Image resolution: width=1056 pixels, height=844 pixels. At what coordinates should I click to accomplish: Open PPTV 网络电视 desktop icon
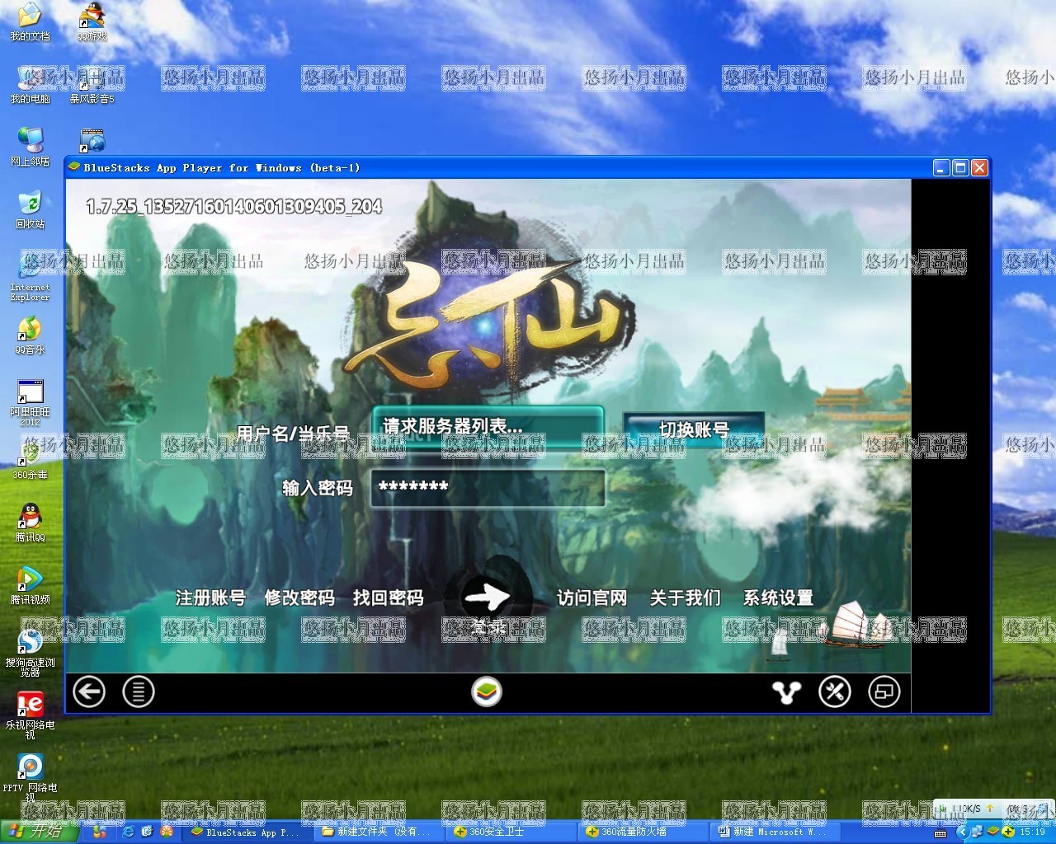[30, 778]
